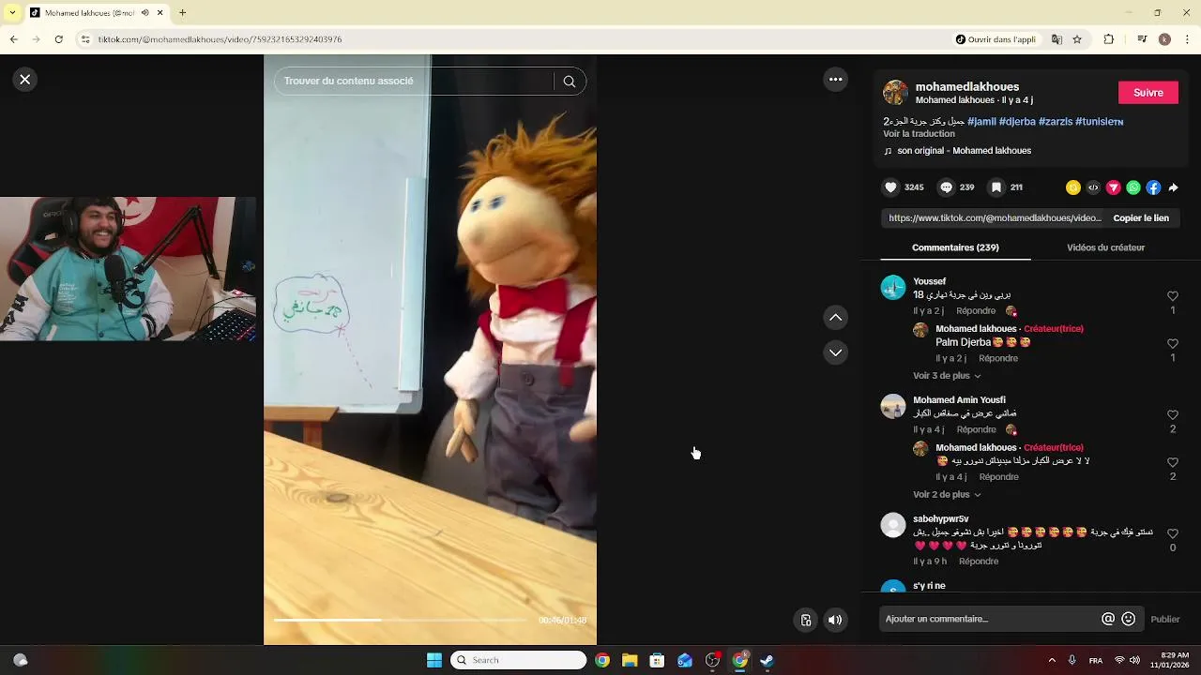Open comments via speech bubble icon

click(x=946, y=187)
